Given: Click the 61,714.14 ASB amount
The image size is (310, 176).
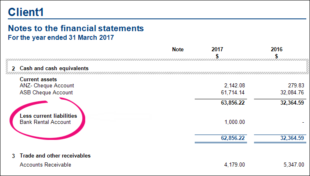Looking at the screenshot, I should click(231, 93).
